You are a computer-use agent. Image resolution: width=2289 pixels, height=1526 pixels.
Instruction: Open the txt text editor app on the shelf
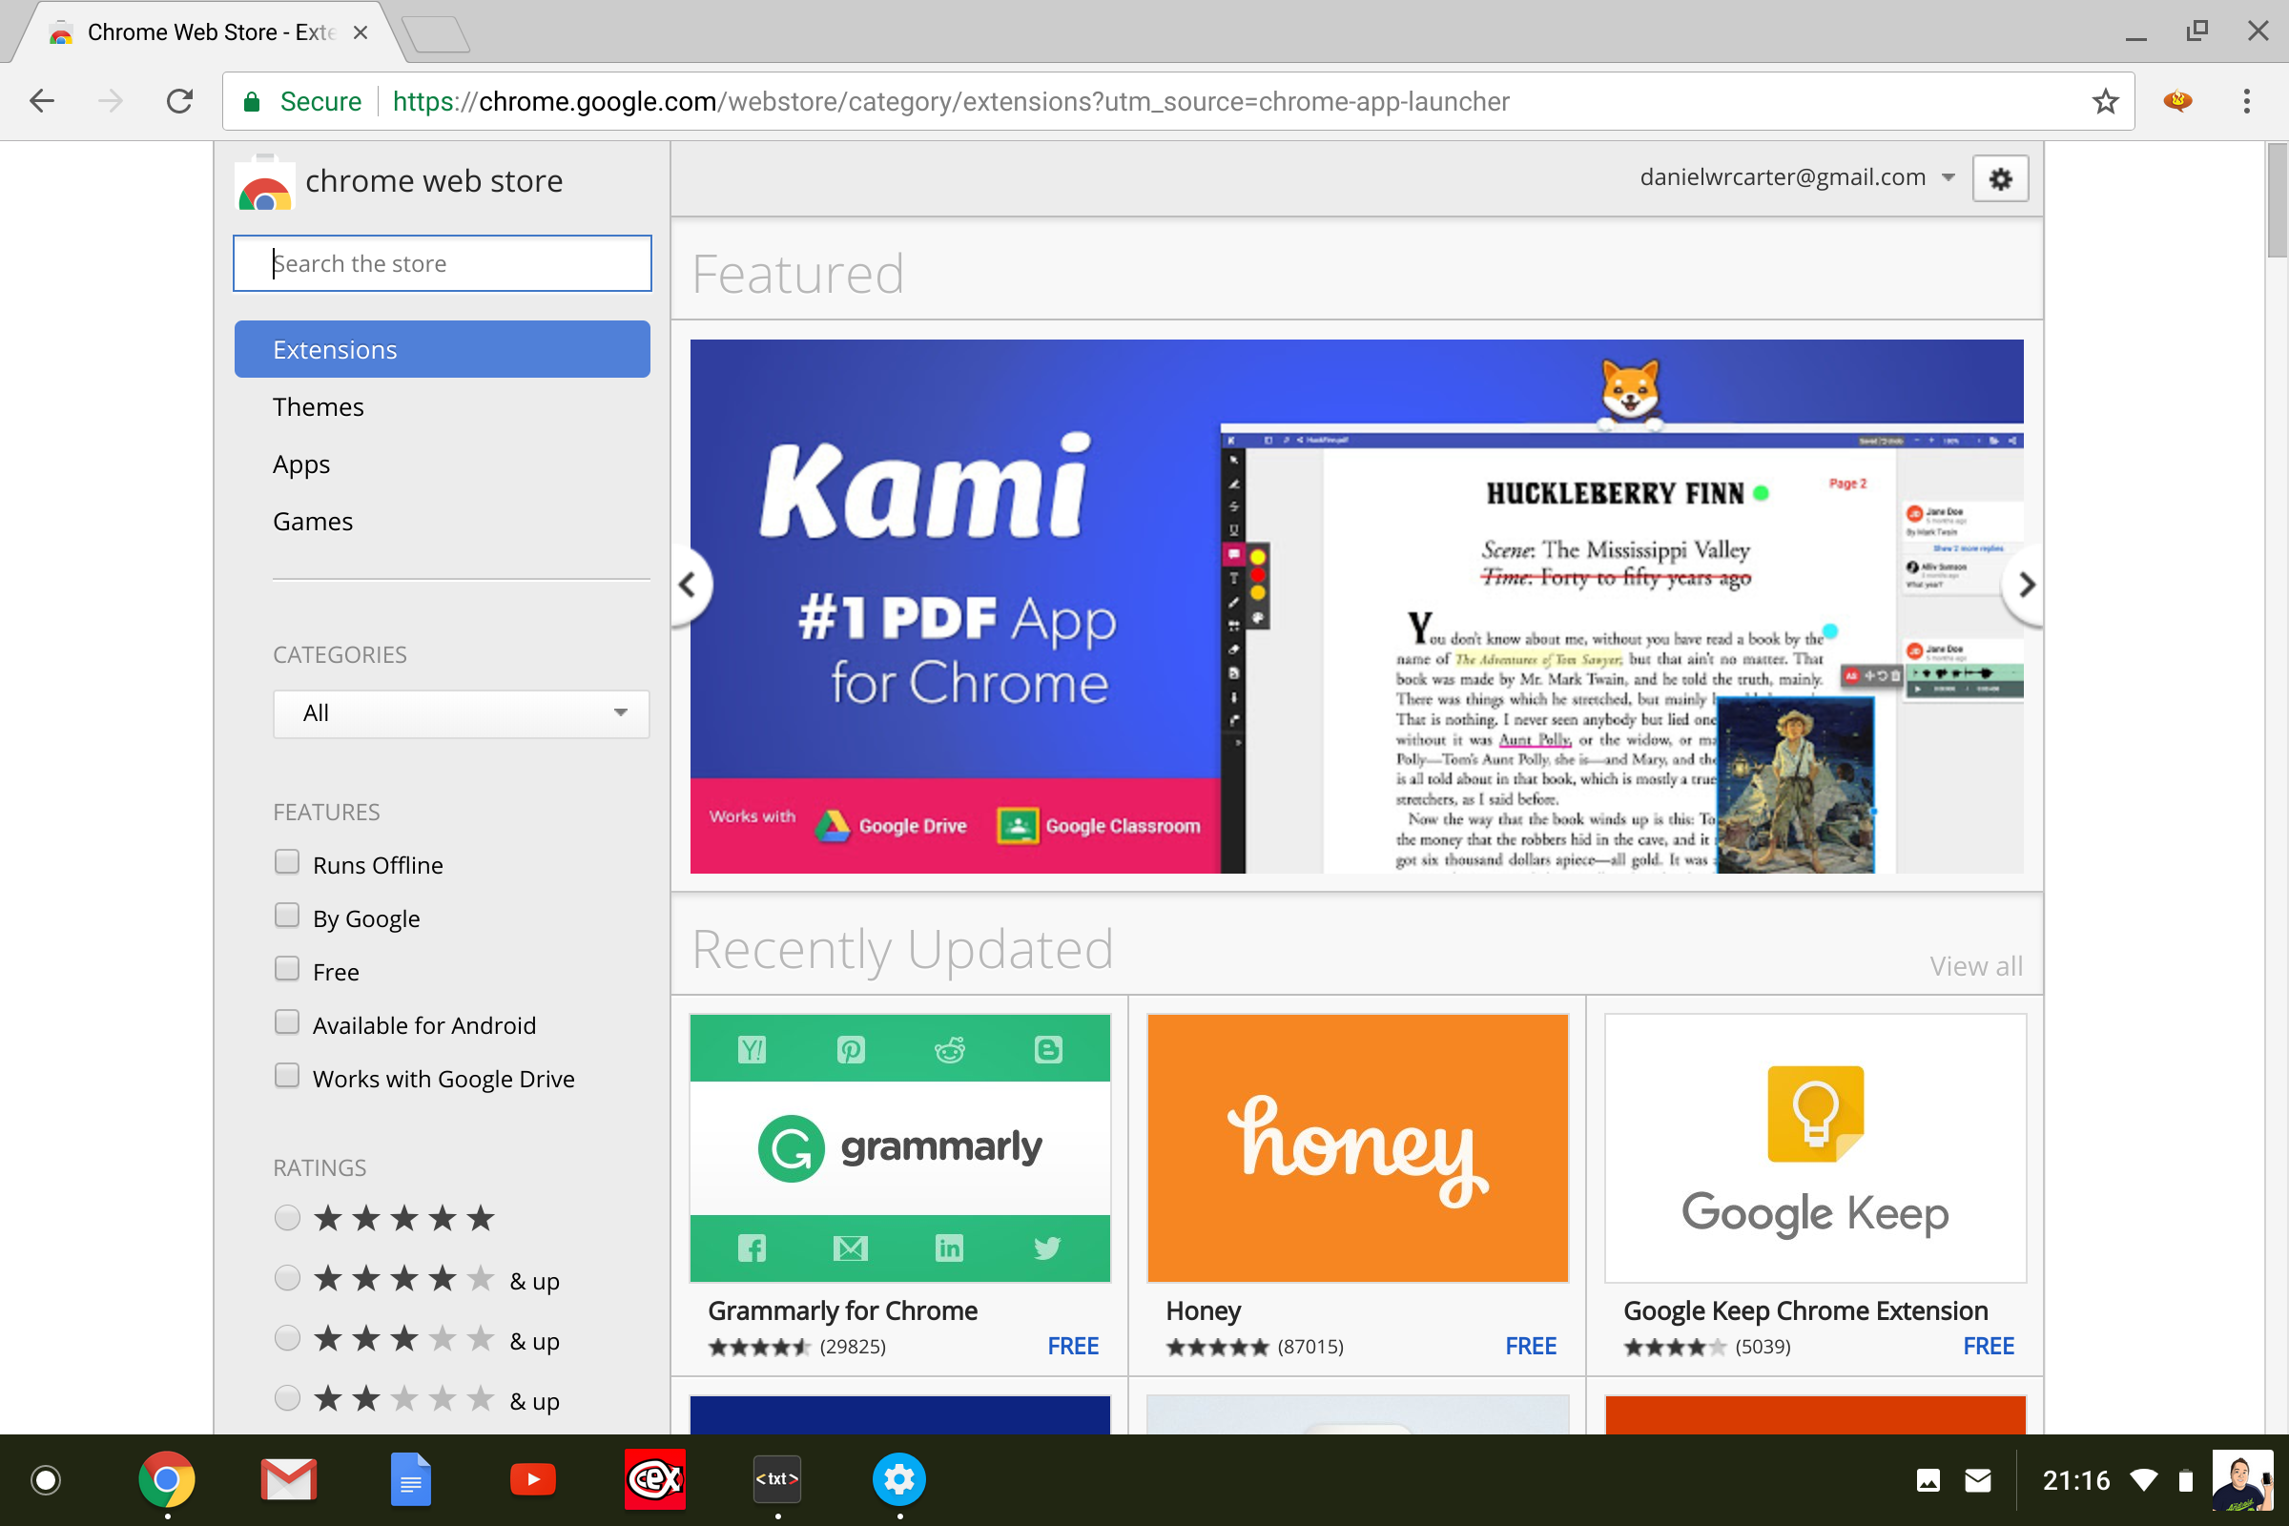(776, 1480)
